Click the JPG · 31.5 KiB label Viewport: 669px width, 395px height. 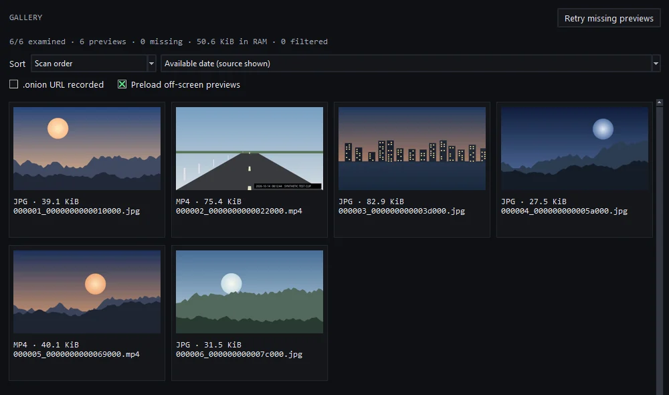tap(209, 345)
